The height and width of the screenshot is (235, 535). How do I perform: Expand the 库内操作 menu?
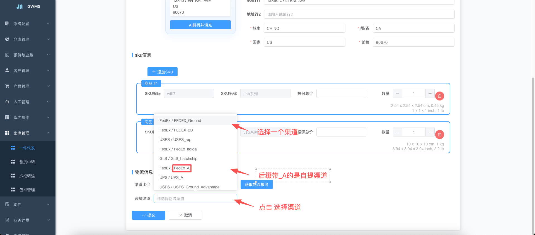tap(48, 117)
